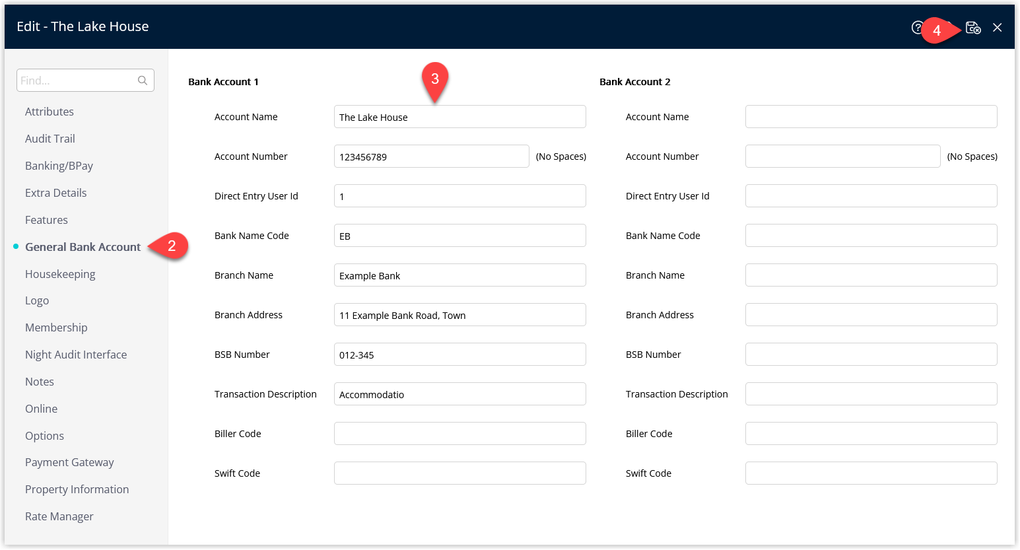The height and width of the screenshot is (550, 1020).
Task: Close the Edit - The Lake House dialog
Action: tap(998, 28)
